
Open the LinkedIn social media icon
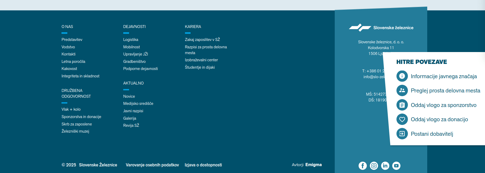pyautogui.click(x=385, y=166)
